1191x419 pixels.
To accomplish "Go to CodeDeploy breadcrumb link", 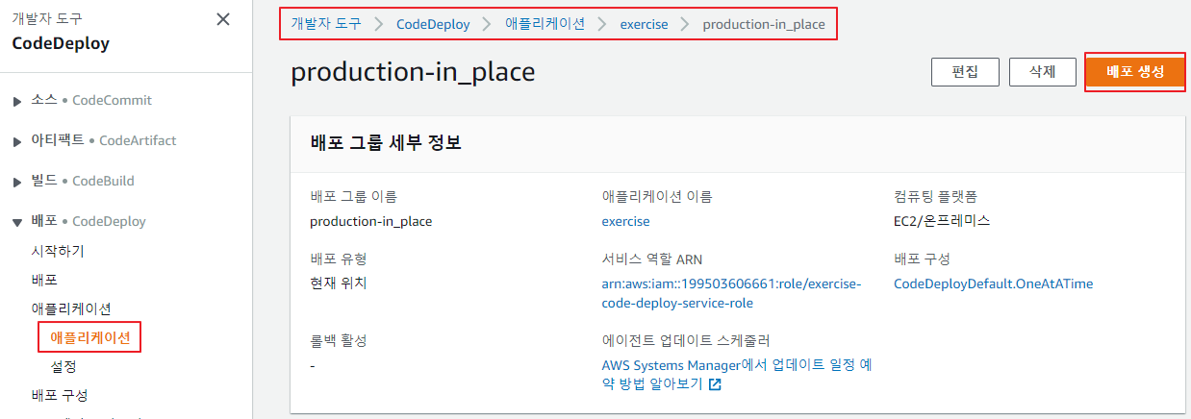I will click(433, 24).
